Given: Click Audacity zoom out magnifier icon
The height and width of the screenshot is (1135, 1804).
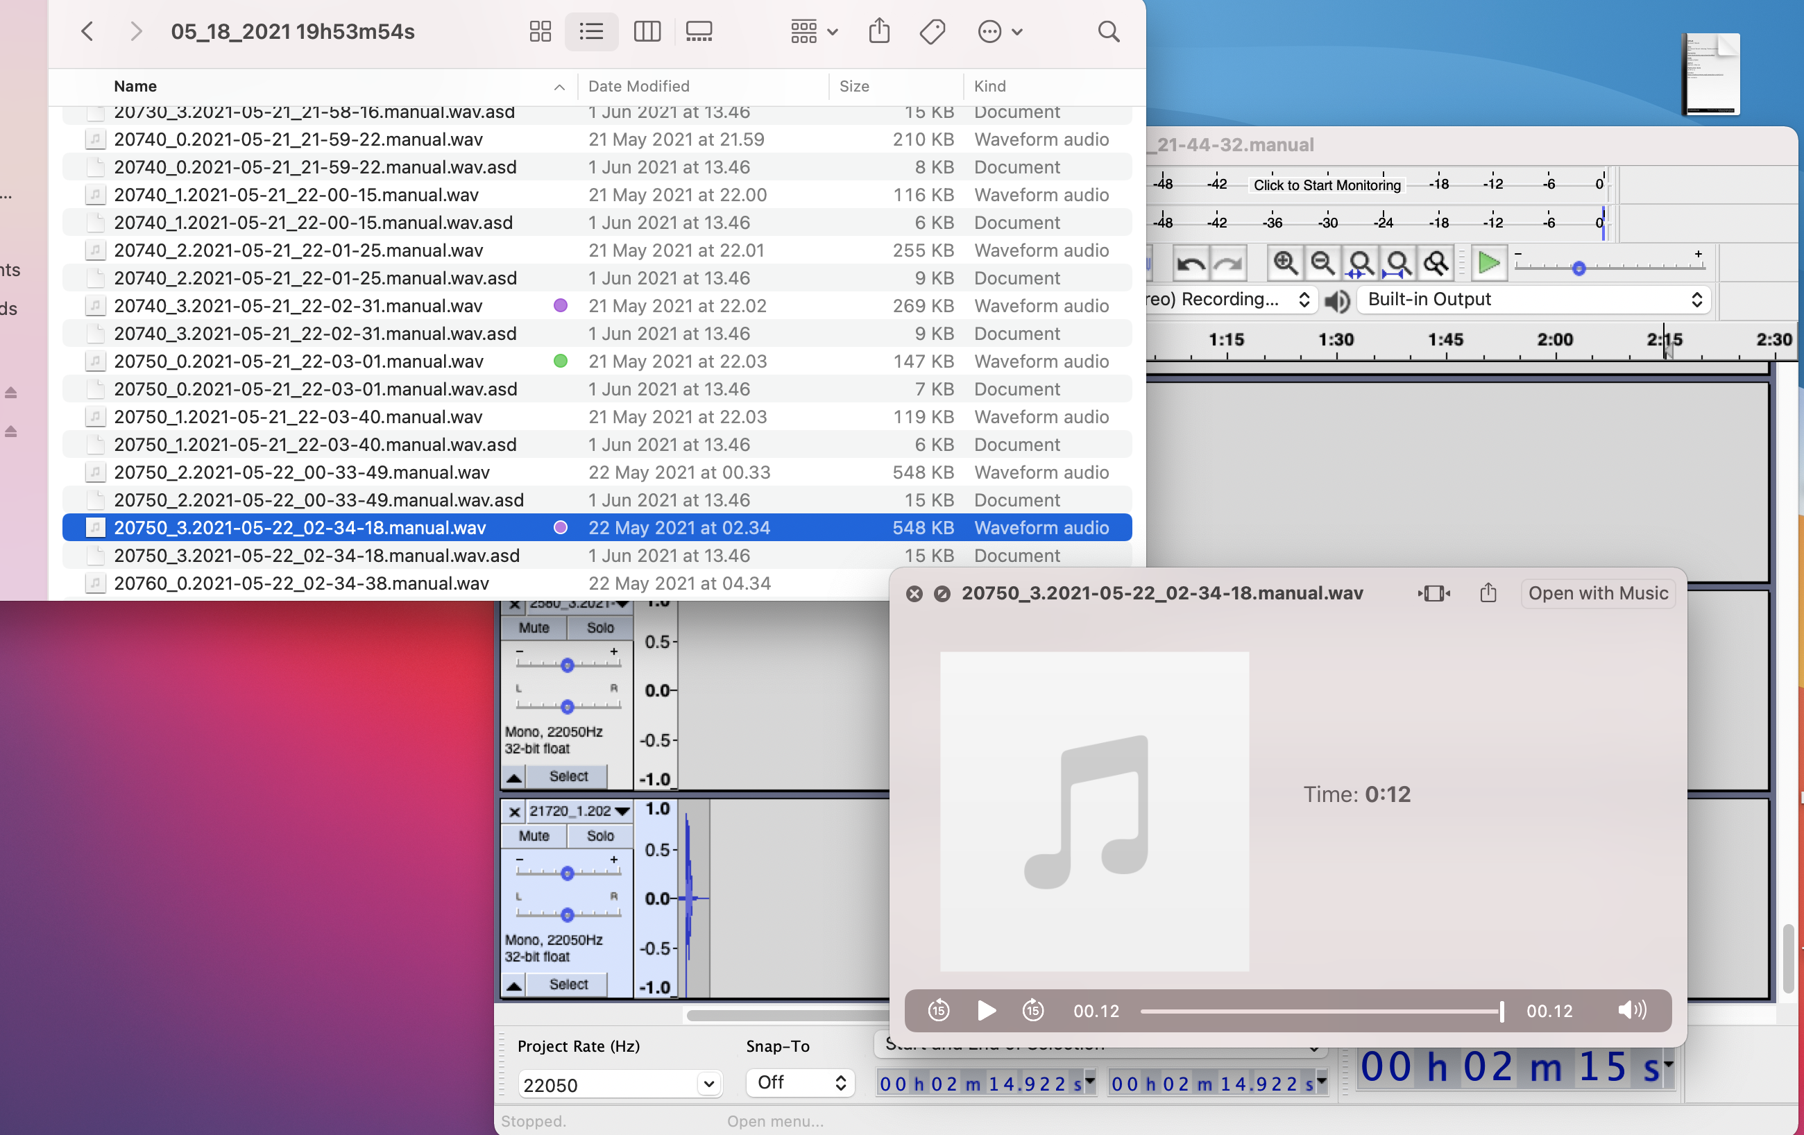Looking at the screenshot, I should click(x=1322, y=263).
